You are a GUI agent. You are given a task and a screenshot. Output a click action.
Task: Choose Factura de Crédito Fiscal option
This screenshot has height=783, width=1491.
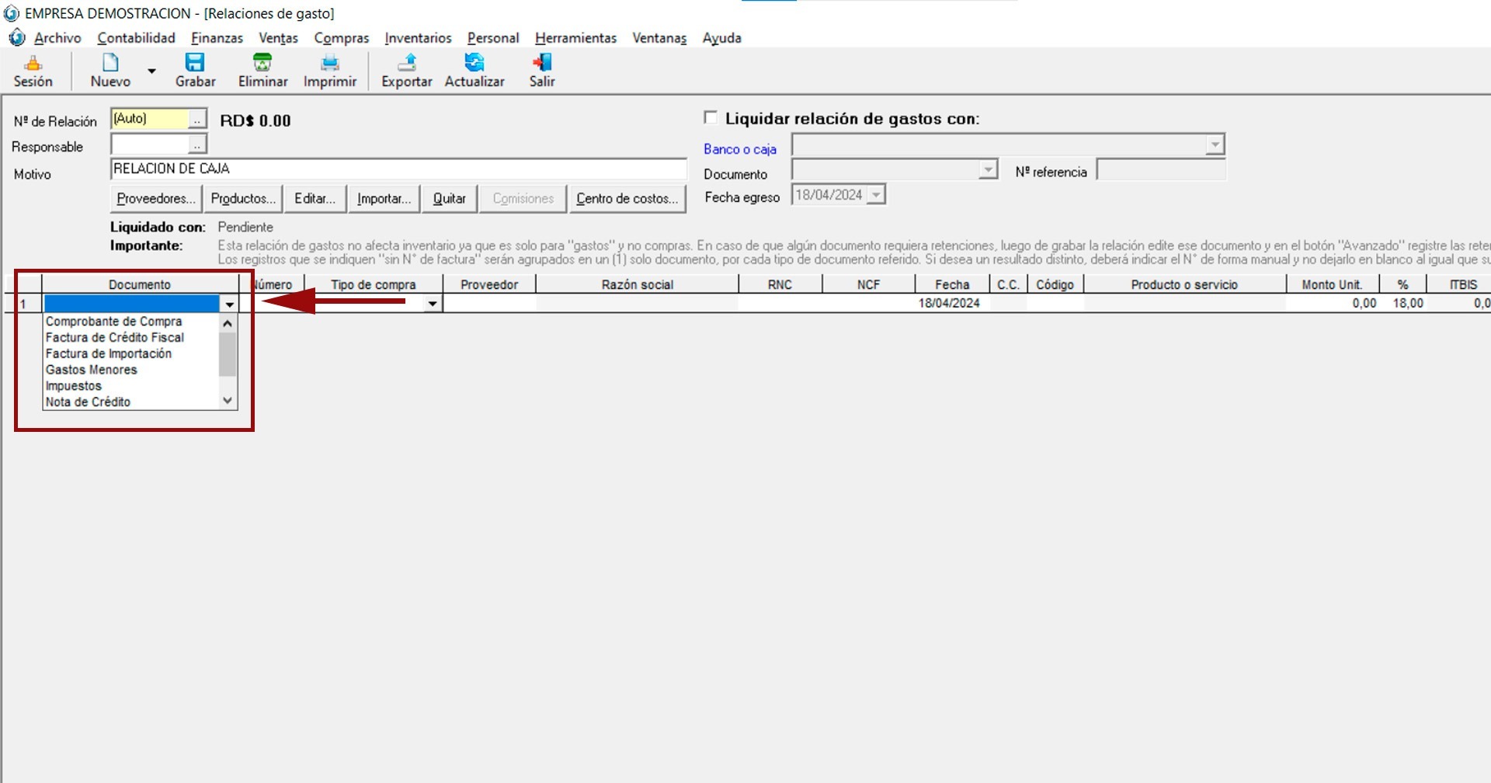coord(115,337)
